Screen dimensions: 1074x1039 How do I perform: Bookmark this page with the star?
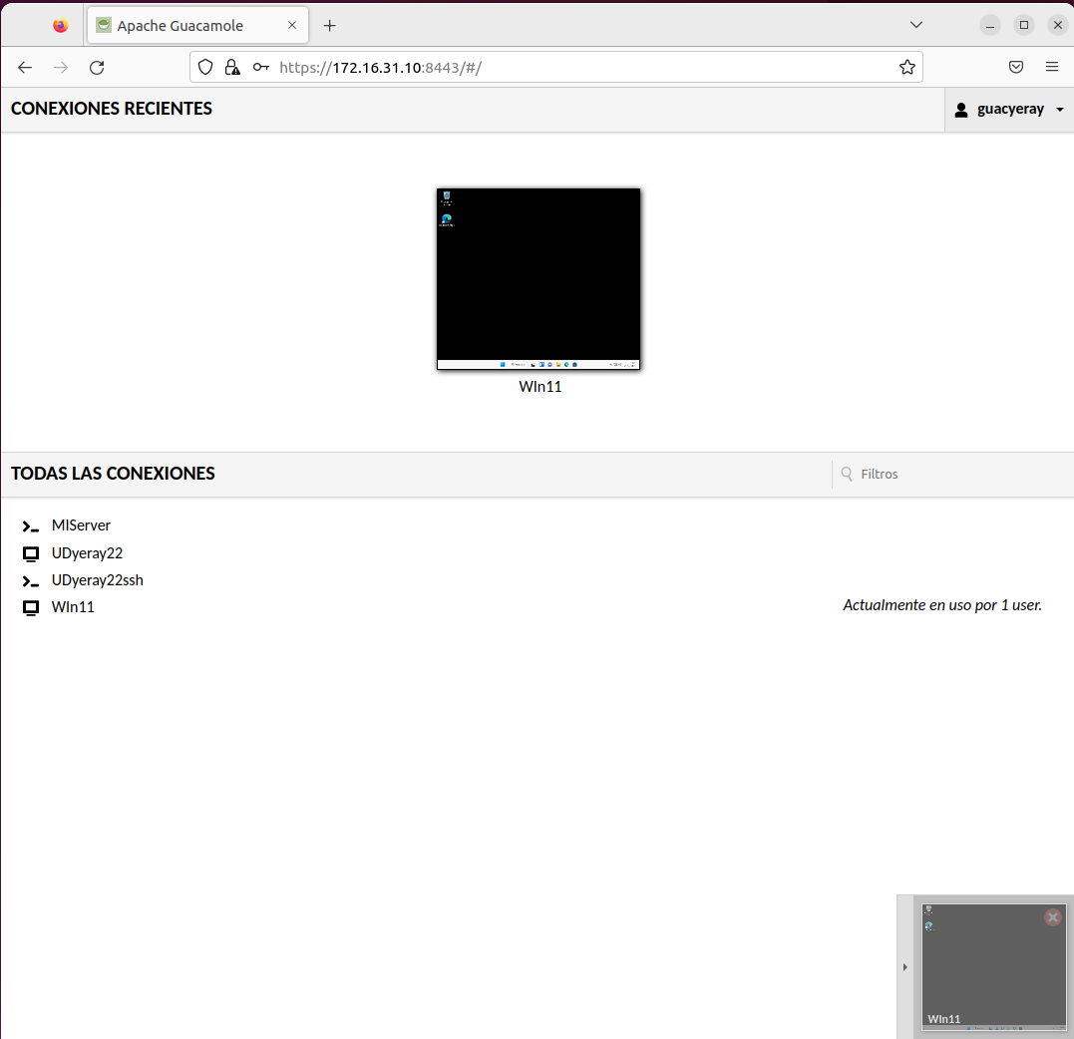(x=906, y=67)
